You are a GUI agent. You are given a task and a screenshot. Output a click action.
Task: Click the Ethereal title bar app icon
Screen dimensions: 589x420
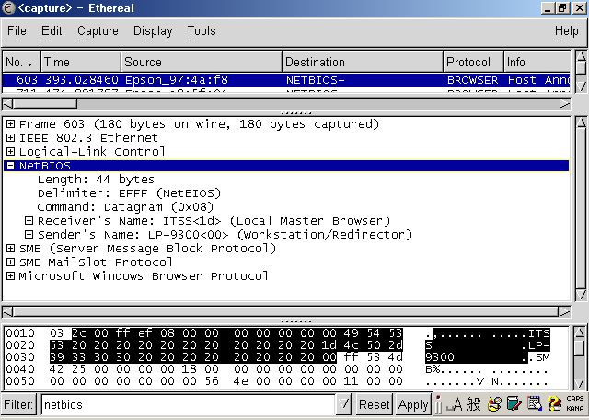[x=8, y=8]
